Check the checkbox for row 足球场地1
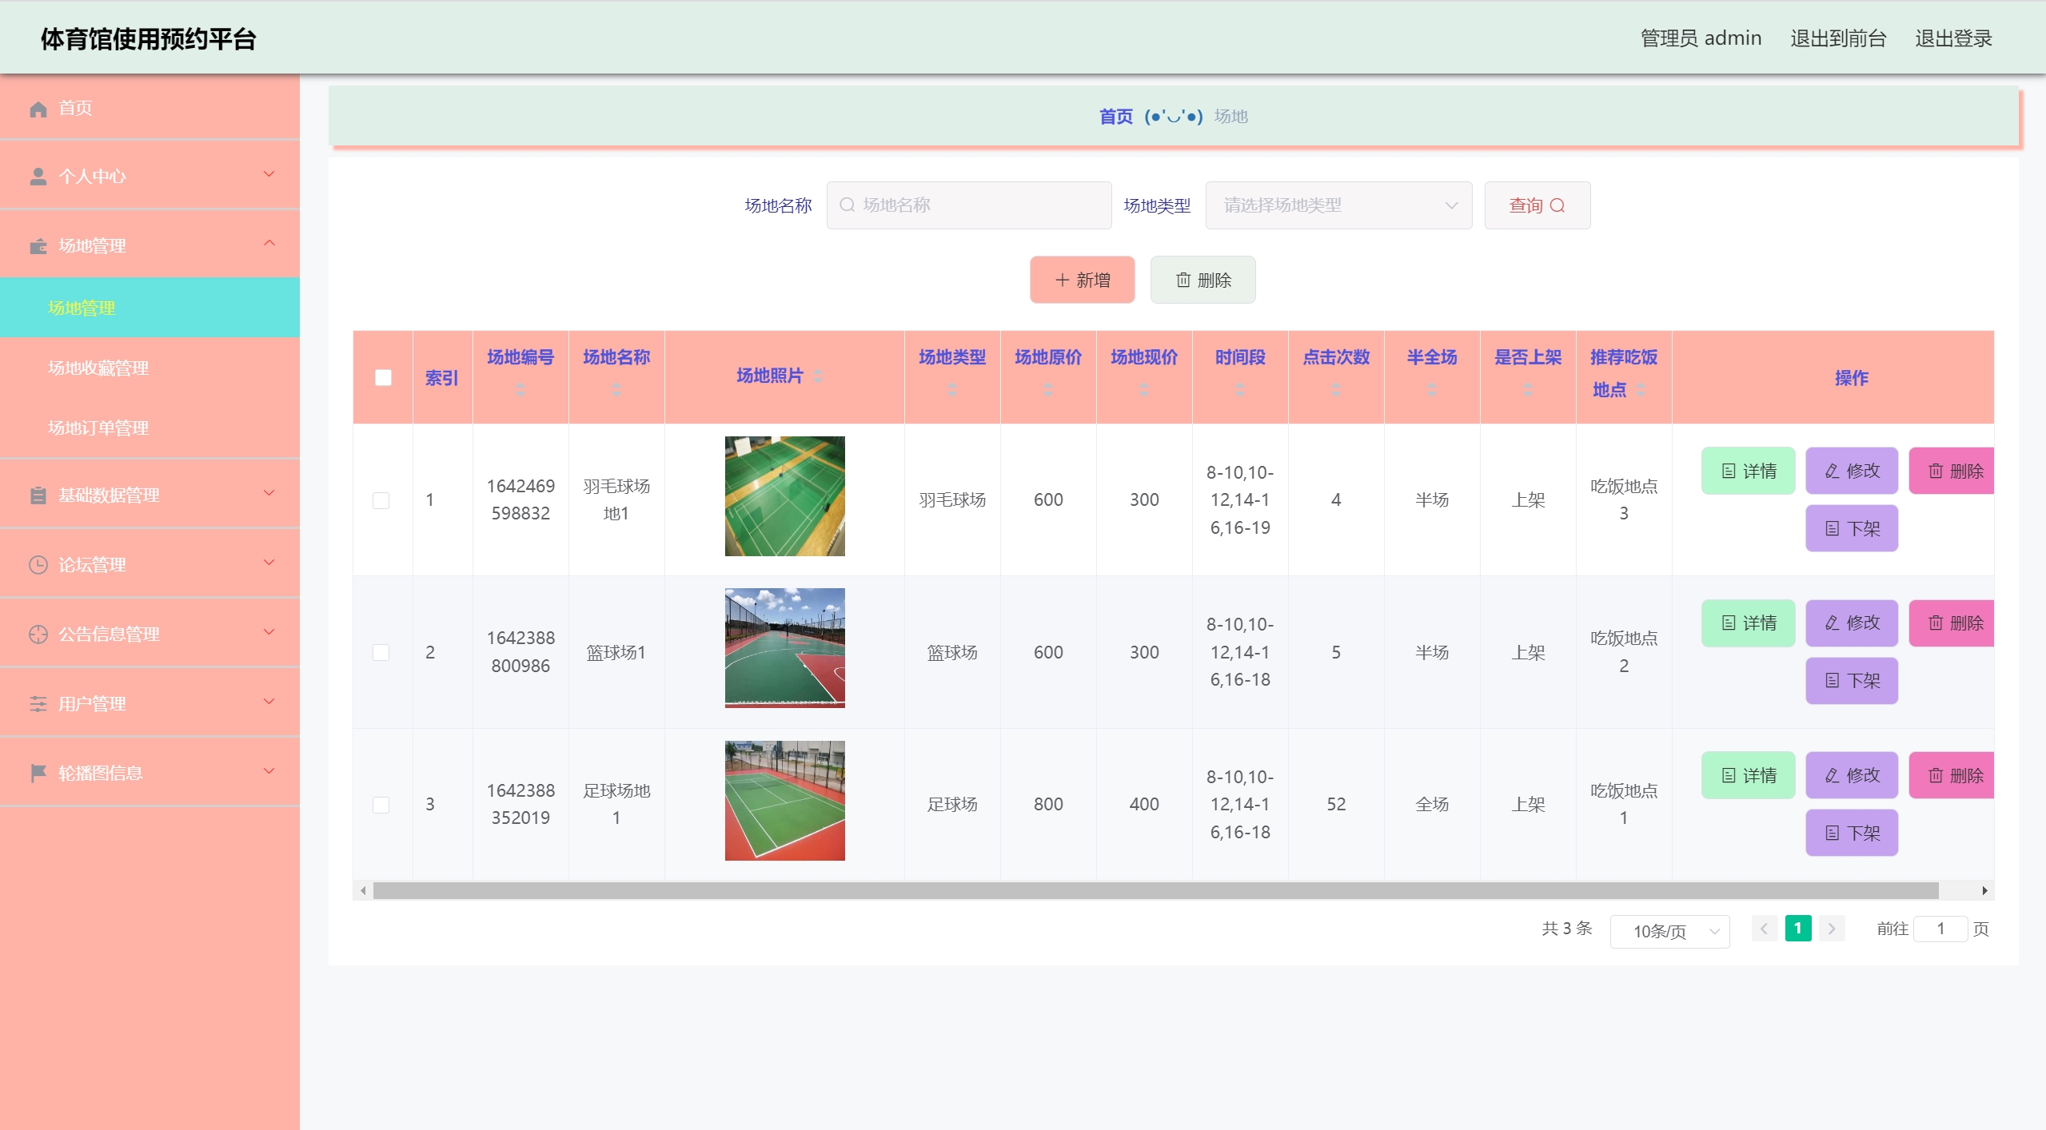The image size is (2046, 1130). pyautogui.click(x=381, y=805)
